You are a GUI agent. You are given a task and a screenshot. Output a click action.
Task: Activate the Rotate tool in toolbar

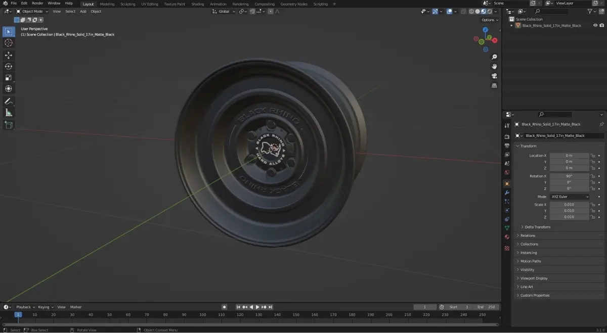[9, 66]
